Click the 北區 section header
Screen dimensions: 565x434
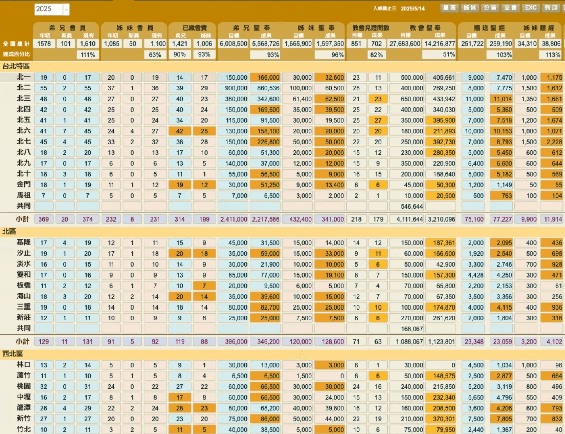pos(9,231)
